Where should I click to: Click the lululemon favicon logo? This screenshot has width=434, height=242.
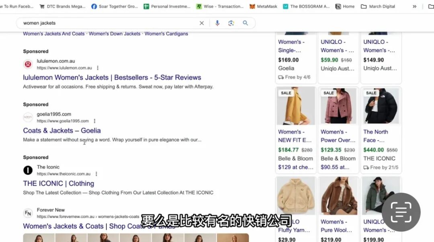28,64
